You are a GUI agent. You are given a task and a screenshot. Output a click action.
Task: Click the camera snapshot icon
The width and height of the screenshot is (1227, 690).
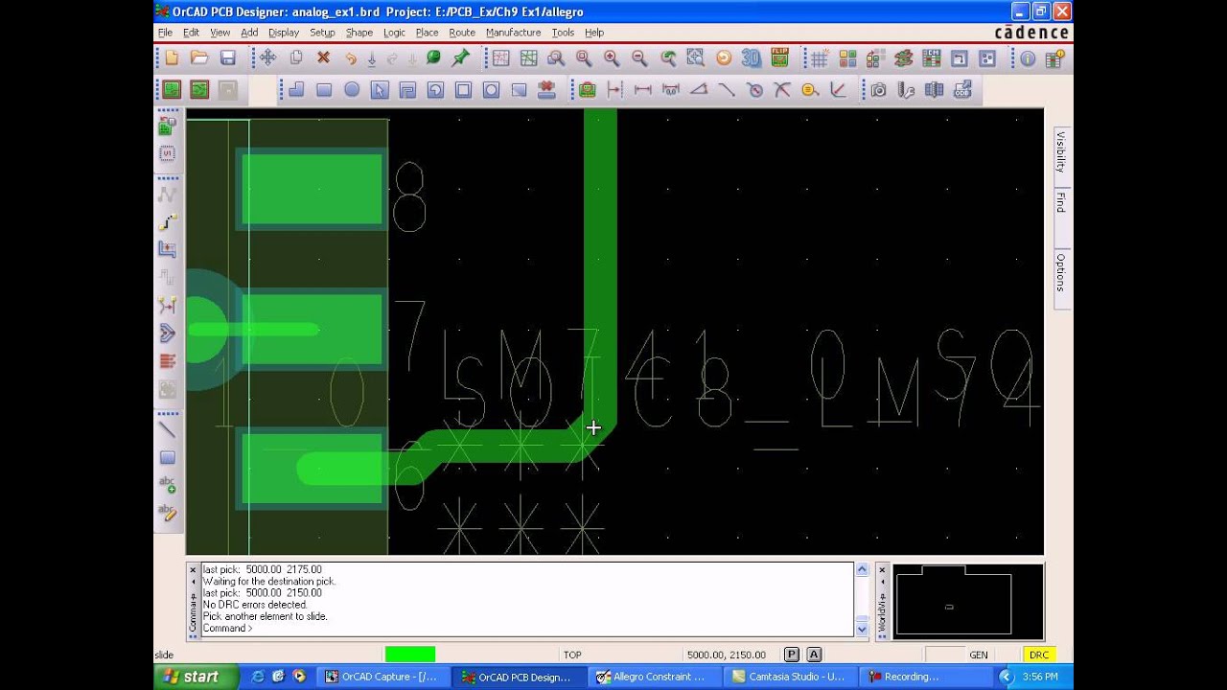point(879,90)
